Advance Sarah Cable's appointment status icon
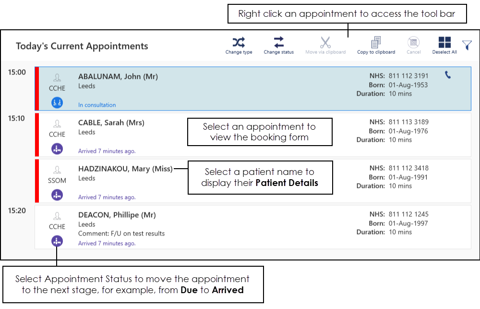The image size is (480, 309). pos(57,148)
